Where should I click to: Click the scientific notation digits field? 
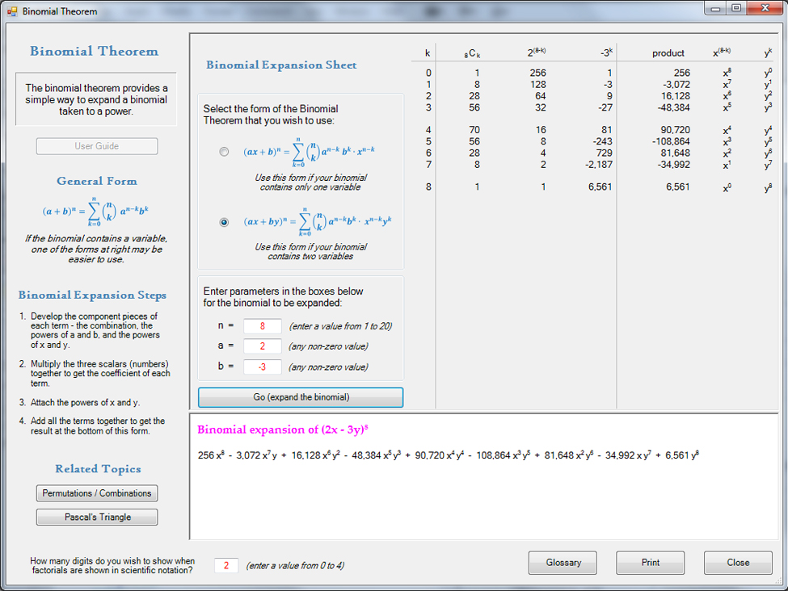coord(226,565)
